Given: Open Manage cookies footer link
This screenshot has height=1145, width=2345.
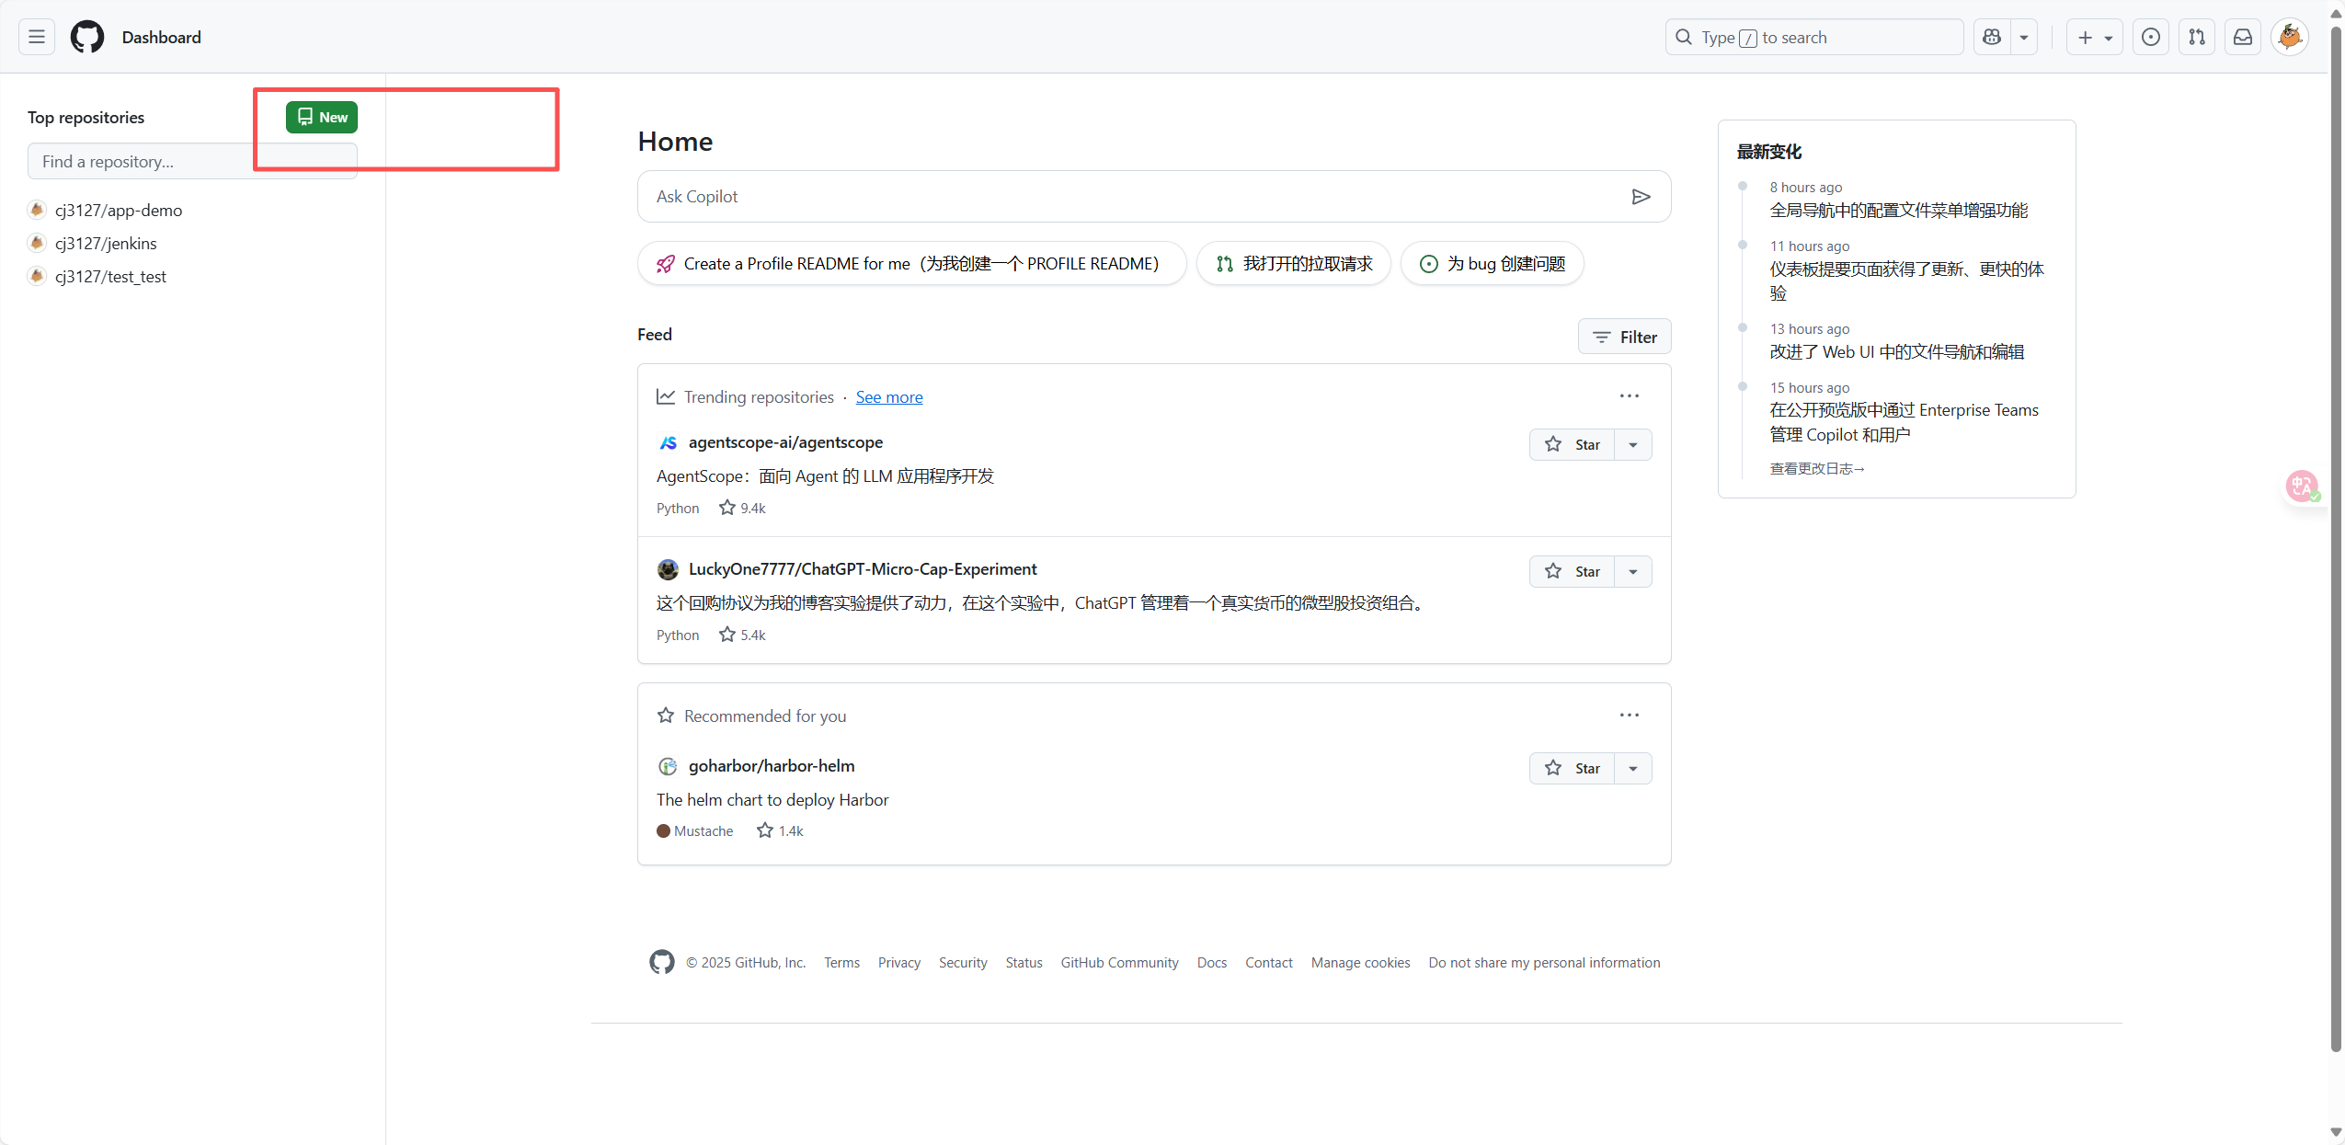Looking at the screenshot, I should click(1360, 963).
